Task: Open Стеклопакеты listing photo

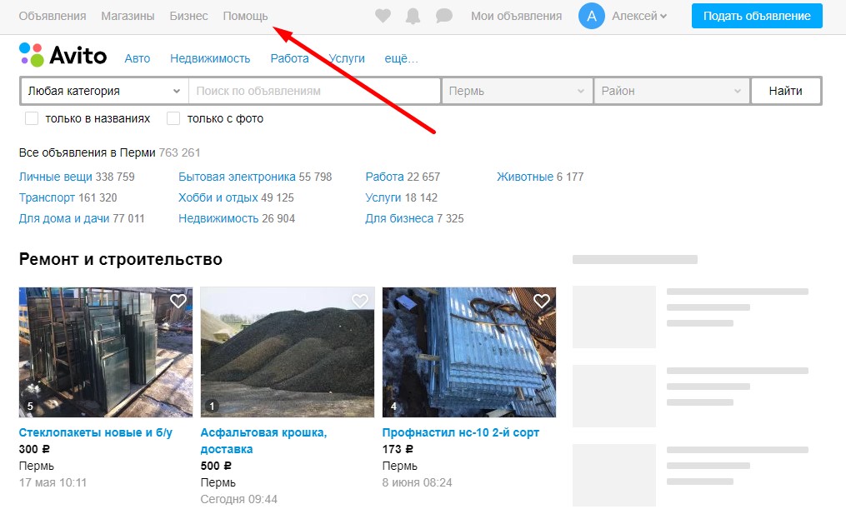Action: coord(106,352)
